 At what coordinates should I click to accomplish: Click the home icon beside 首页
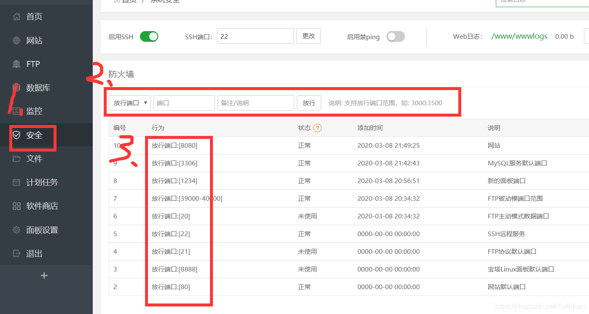(16, 17)
